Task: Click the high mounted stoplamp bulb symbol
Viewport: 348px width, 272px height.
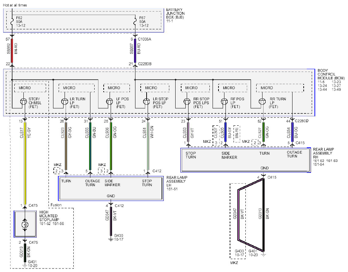Action: tap(25, 225)
